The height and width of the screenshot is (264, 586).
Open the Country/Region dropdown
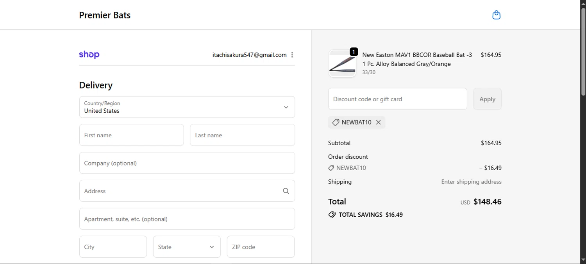(x=187, y=107)
